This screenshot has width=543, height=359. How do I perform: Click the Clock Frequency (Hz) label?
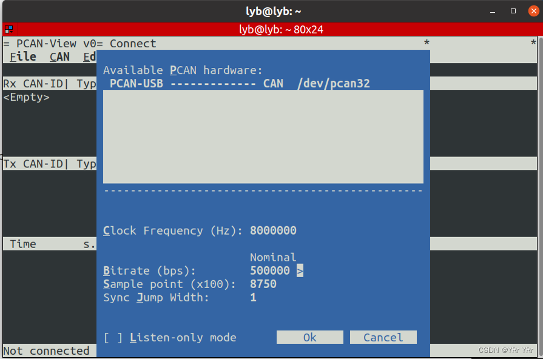[x=173, y=230]
